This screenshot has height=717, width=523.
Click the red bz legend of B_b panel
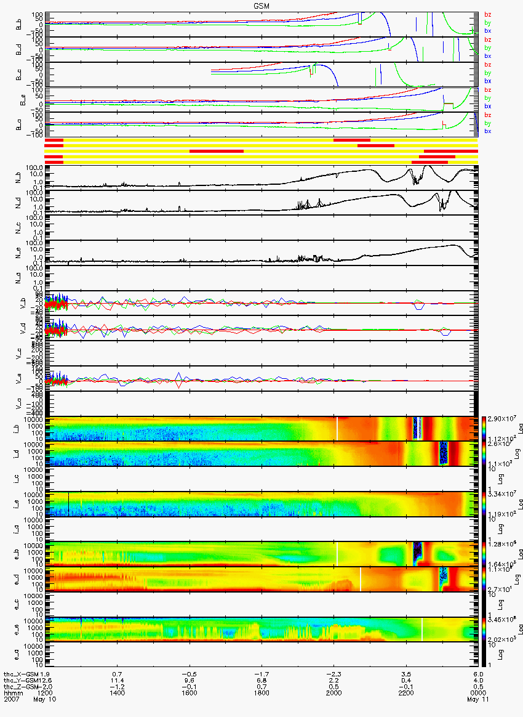487,15
